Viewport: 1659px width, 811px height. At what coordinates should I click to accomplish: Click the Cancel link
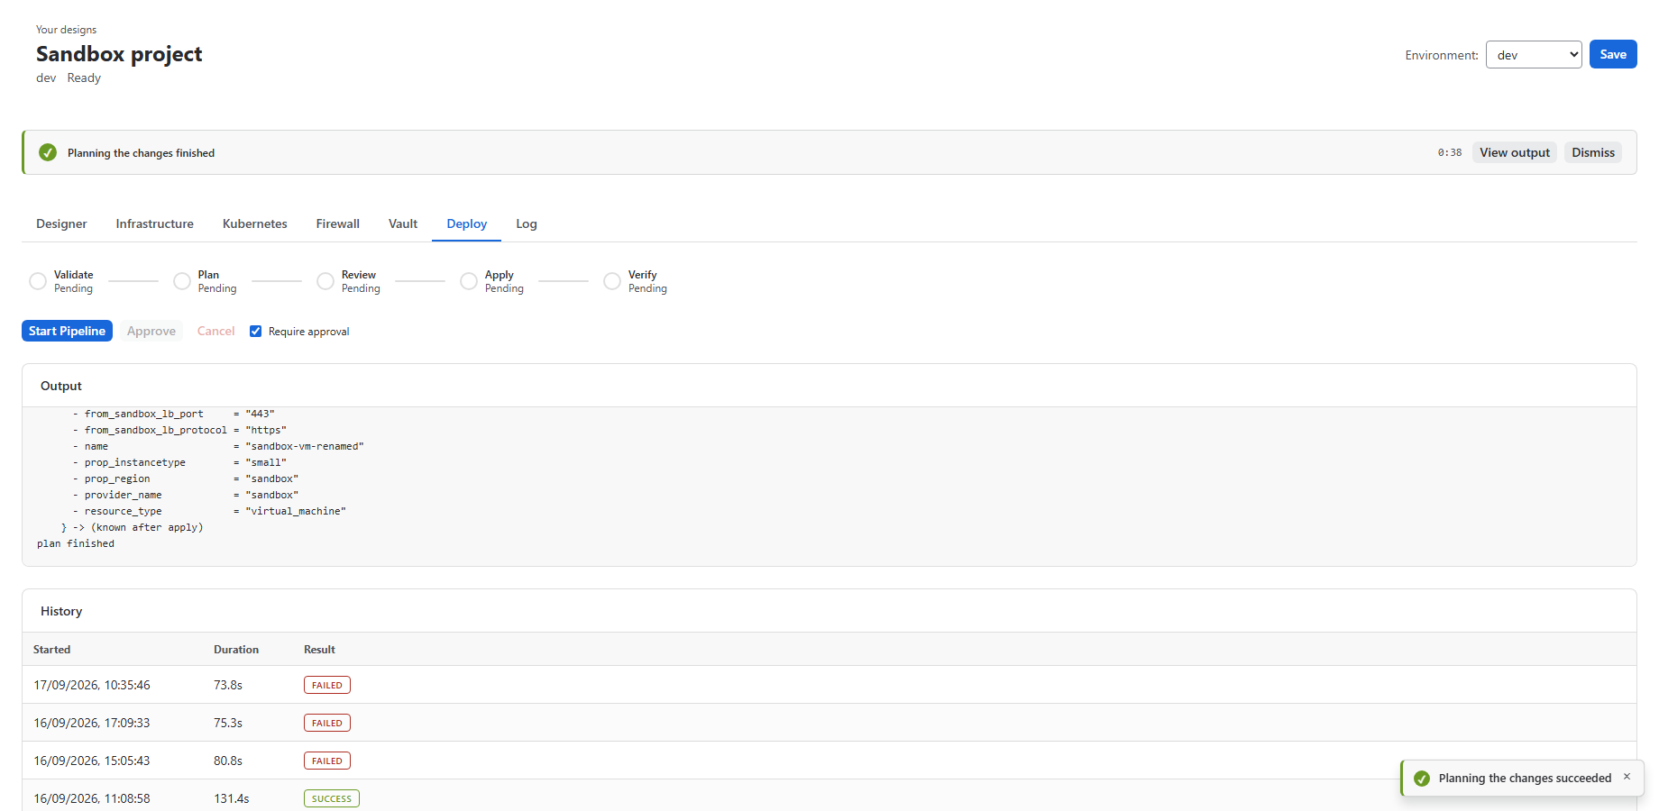coord(216,331)
